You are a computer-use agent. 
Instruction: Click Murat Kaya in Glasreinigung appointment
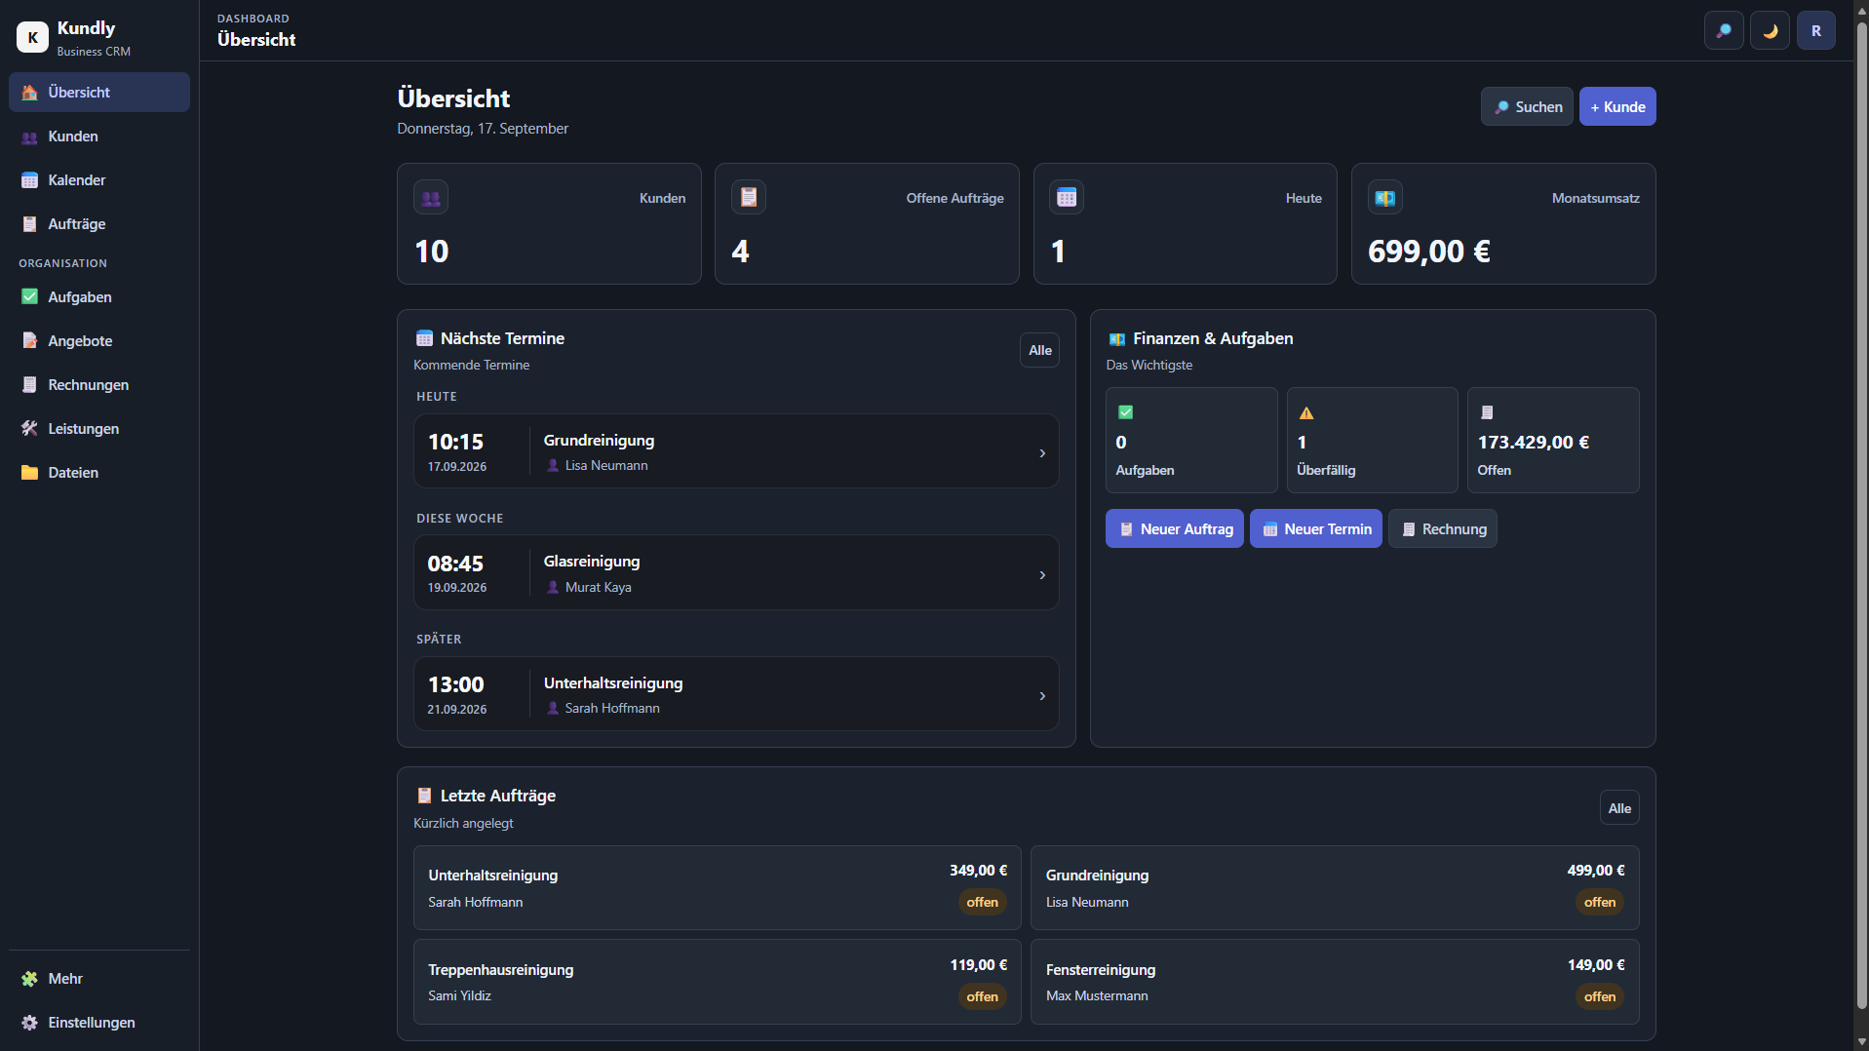[x=598, y=588]
